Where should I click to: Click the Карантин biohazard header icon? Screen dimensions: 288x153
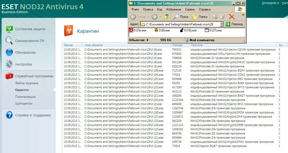click(68, 31)
